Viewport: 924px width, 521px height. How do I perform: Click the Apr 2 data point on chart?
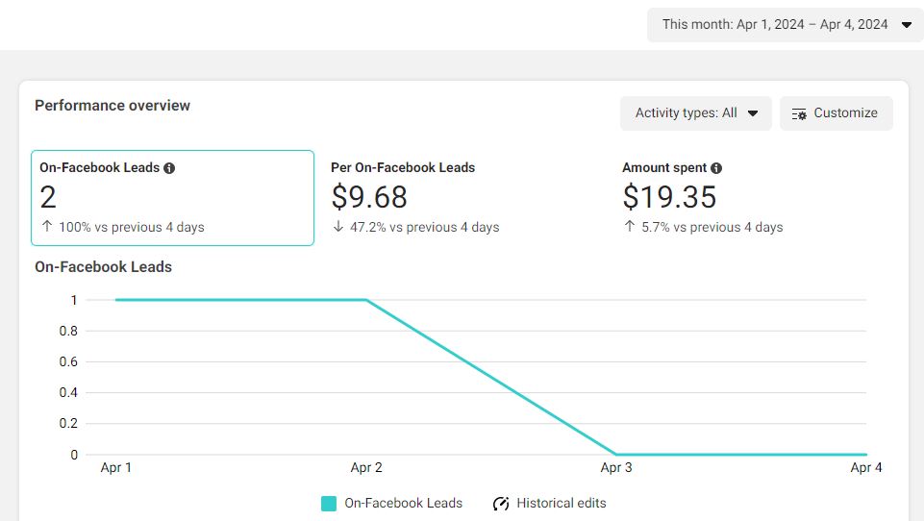[x=366, y=300]
